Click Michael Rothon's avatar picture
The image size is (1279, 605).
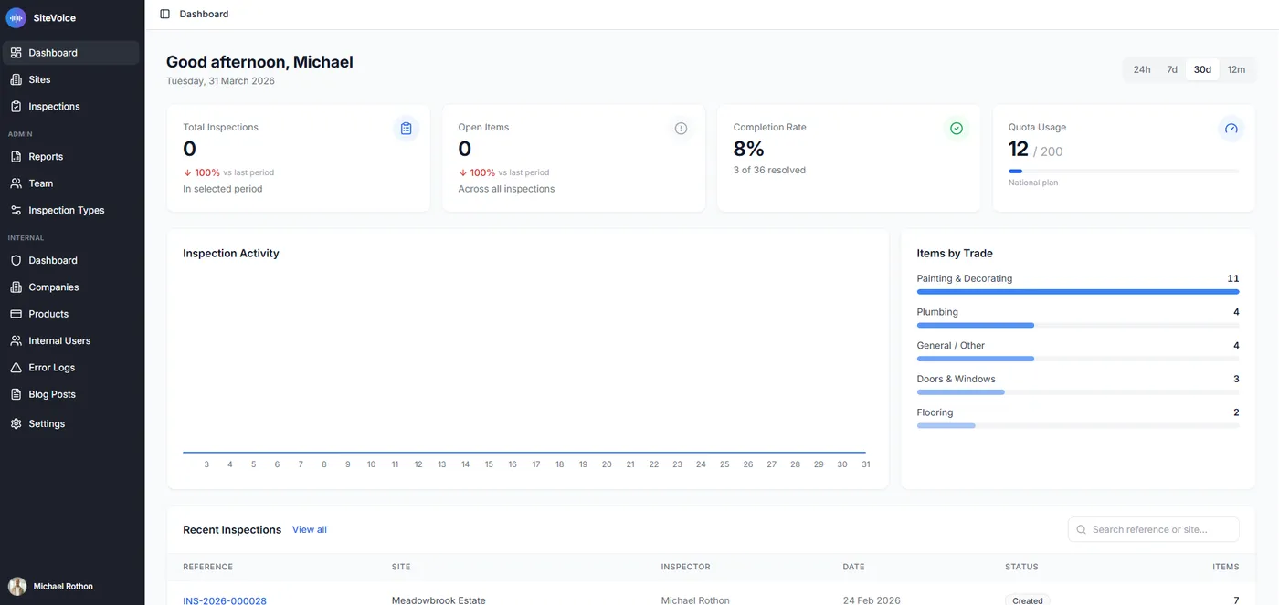(x=17, y=586)
